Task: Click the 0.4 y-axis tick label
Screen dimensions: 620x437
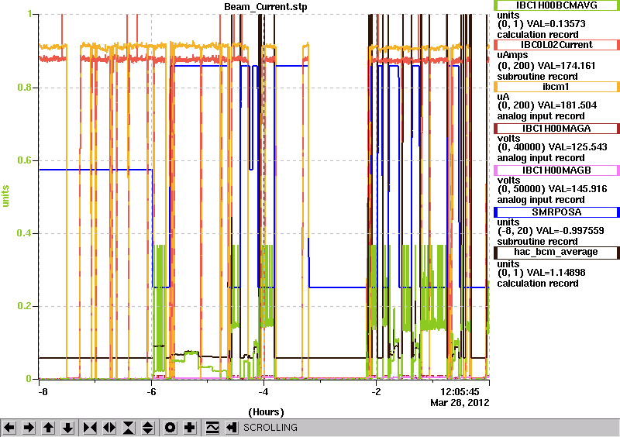Action: point(25,233)
